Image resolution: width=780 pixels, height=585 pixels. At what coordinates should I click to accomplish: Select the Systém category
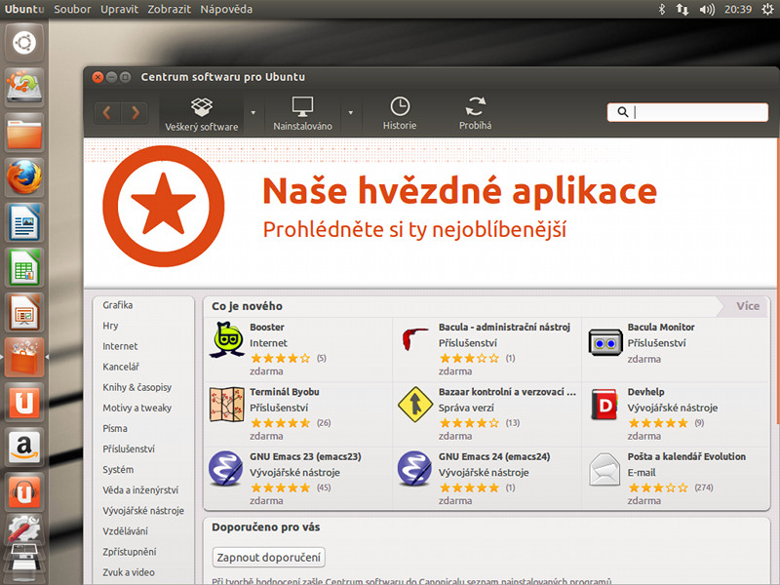click(118, 470)
